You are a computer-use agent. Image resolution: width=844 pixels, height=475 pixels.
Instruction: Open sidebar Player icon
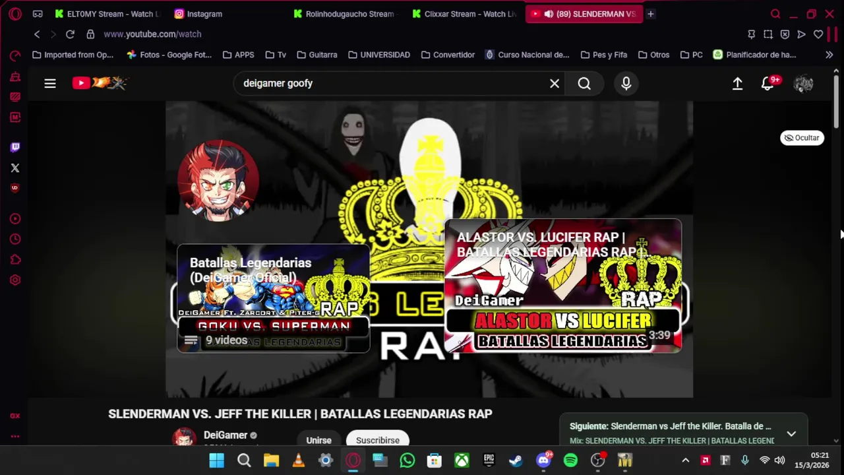[15, 219]
